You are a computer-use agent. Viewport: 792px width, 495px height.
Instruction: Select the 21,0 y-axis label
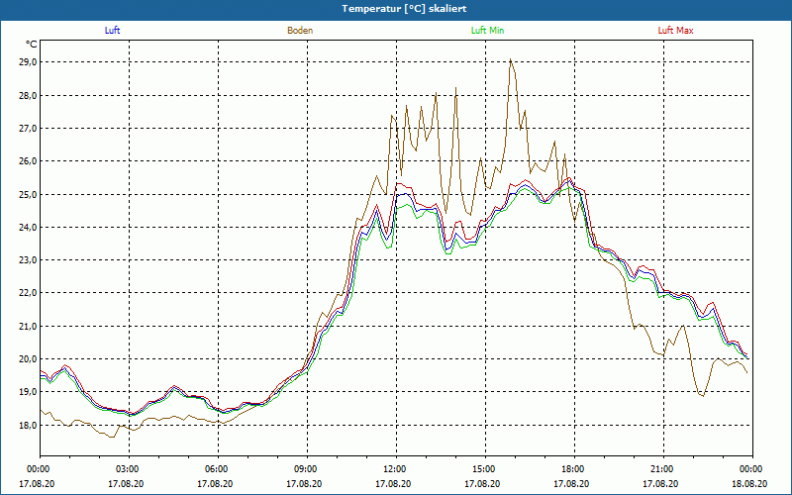[x=28, y=327]
